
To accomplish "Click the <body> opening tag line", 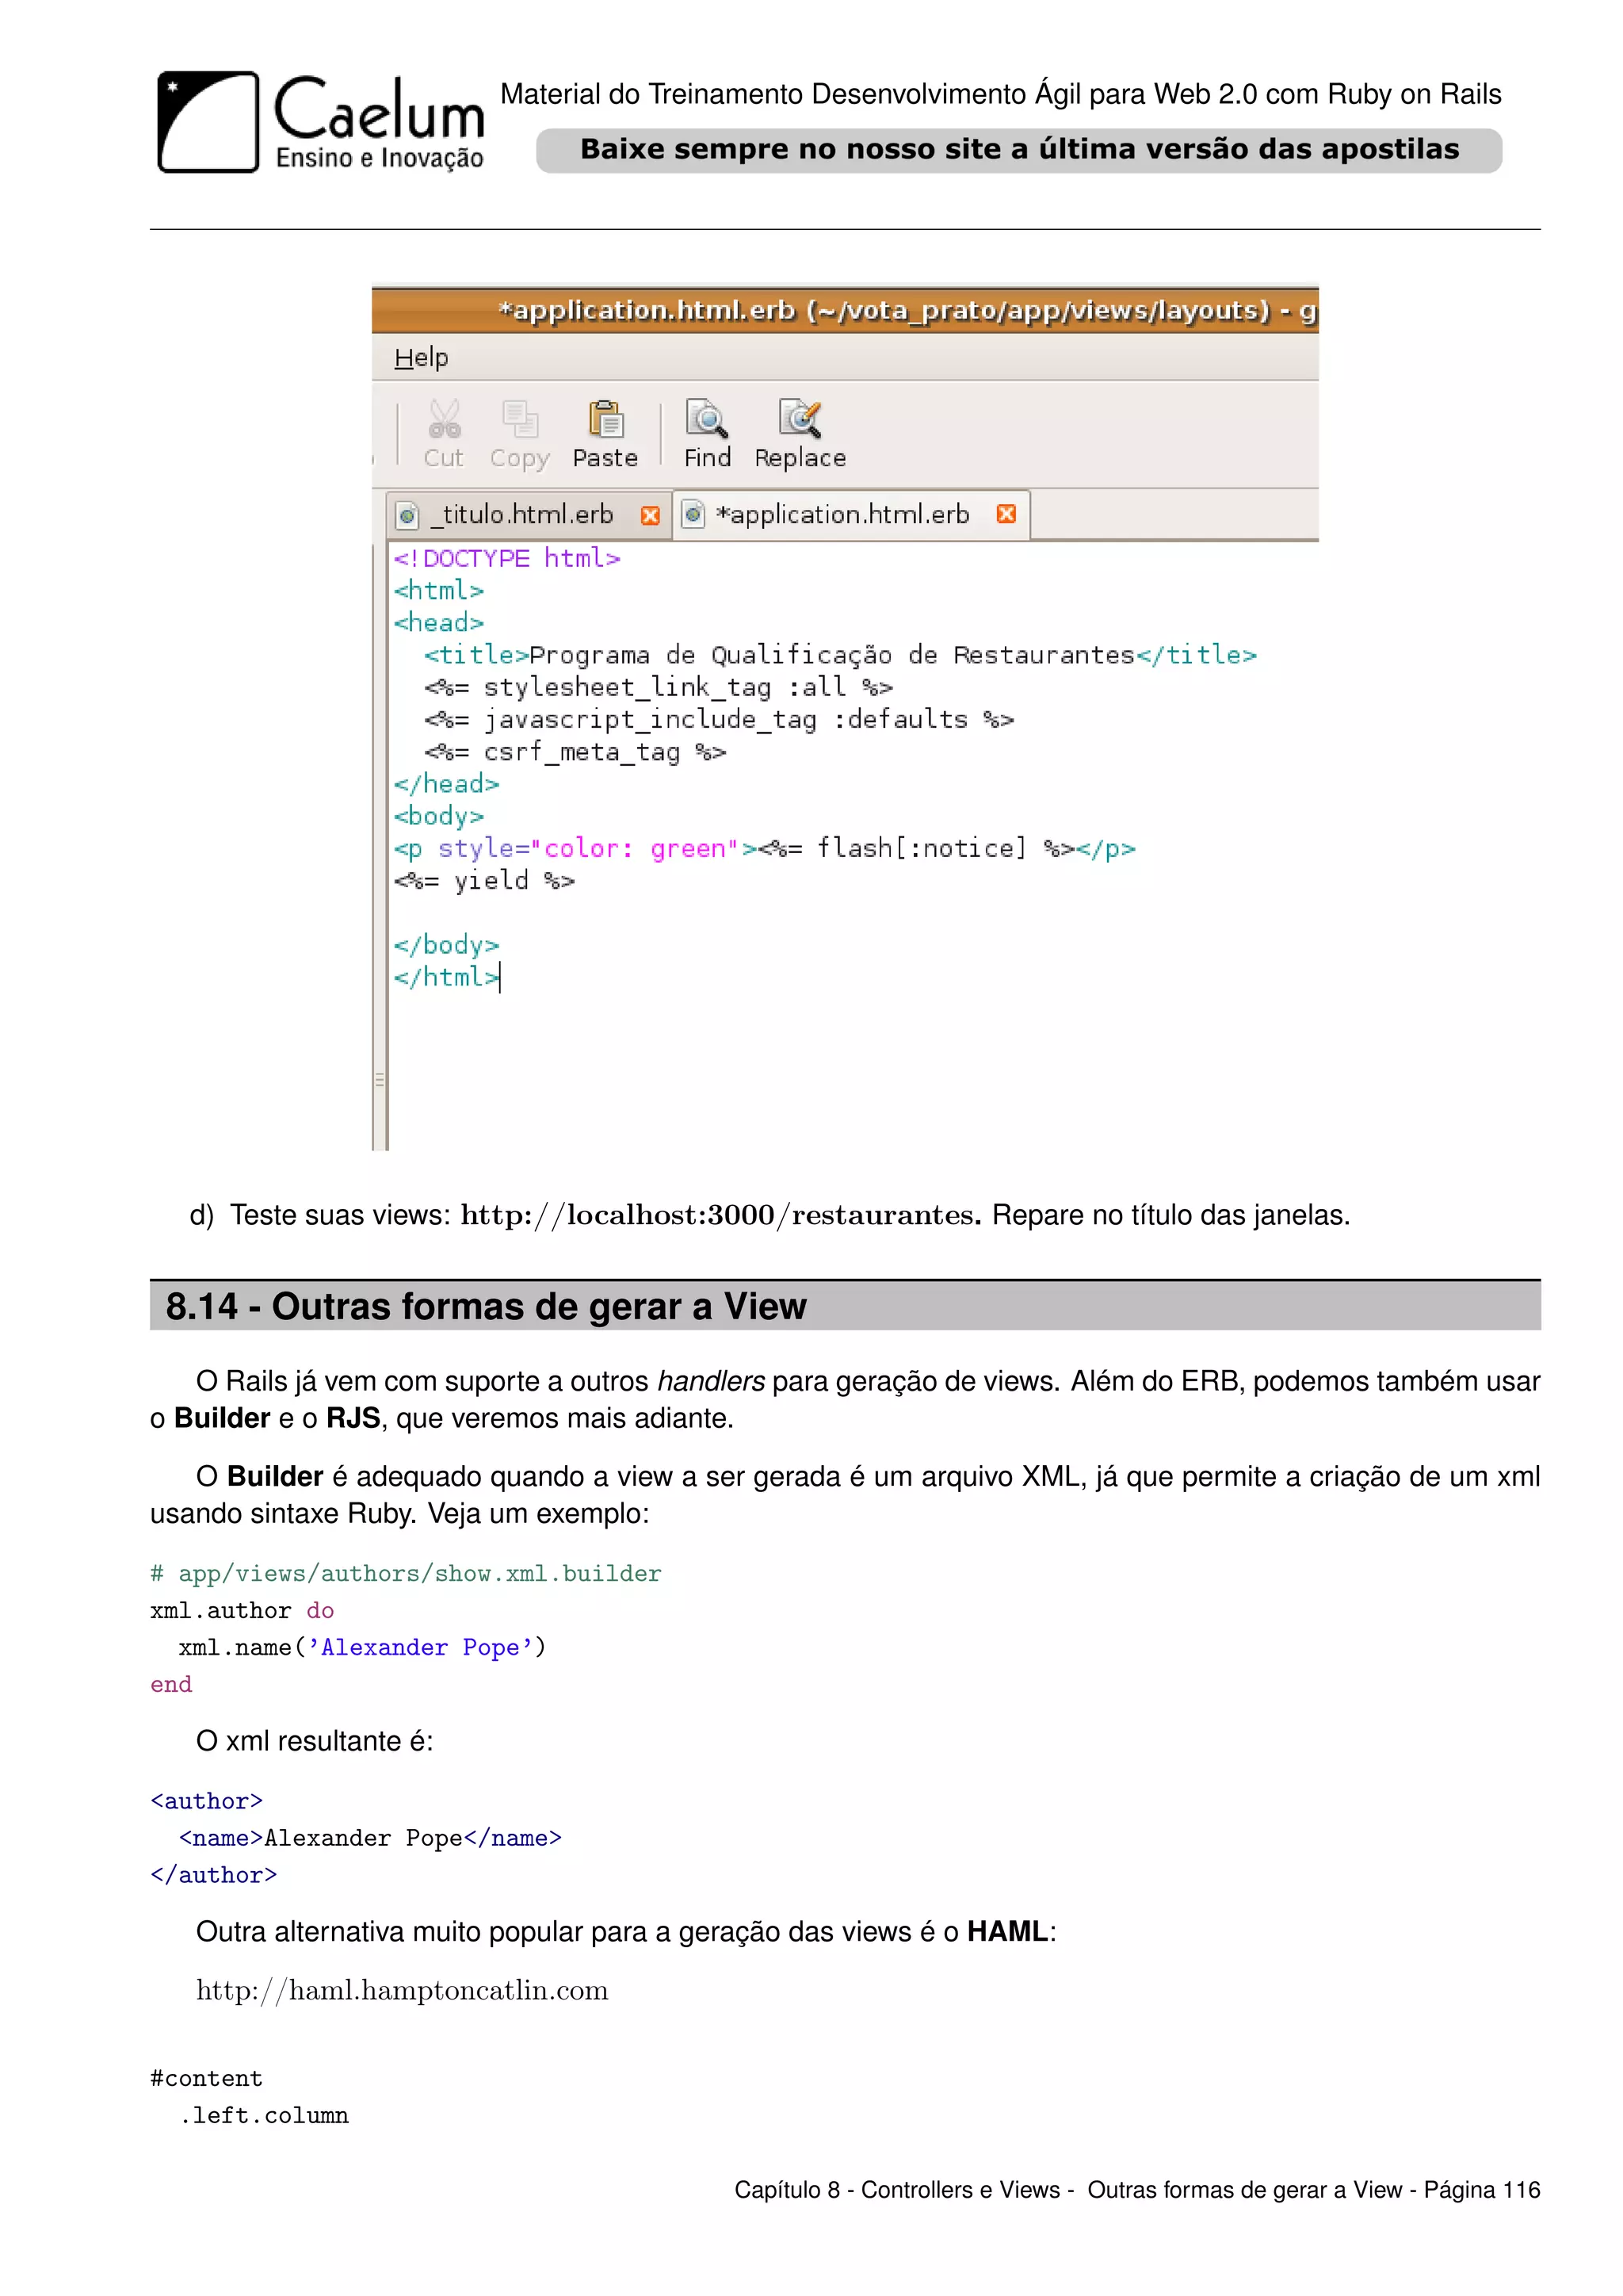I will (x=439, y=816).
